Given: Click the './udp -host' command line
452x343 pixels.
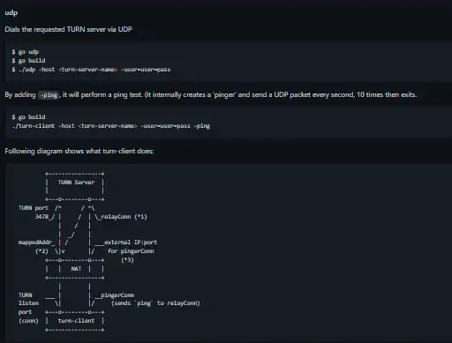Looking at the screenshot, I should (91, 70).
